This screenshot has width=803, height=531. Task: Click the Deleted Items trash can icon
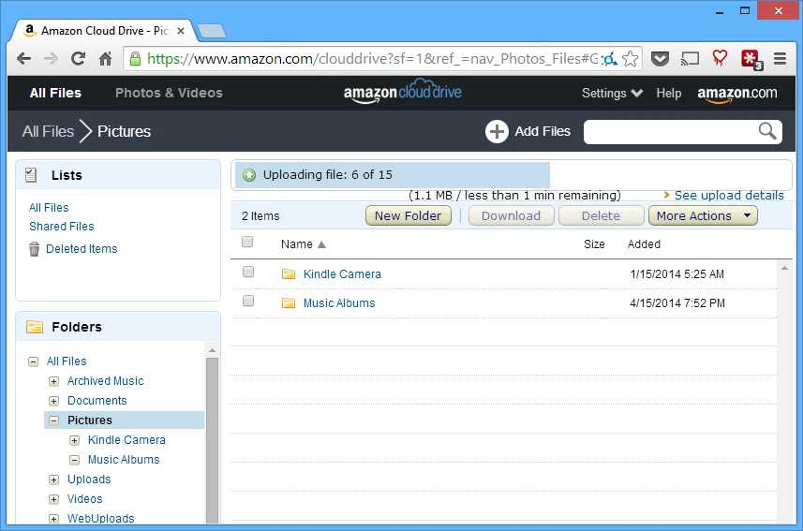coord(34,249)
